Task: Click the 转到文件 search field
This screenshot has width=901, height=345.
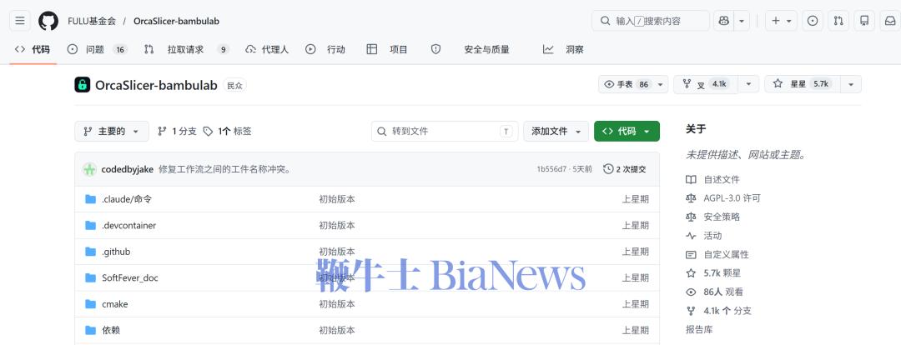Action: [445, 131]
